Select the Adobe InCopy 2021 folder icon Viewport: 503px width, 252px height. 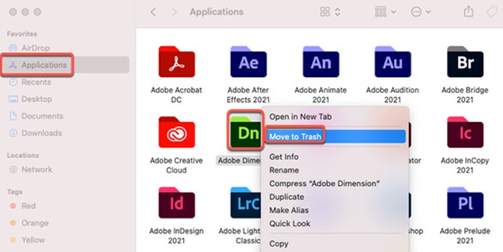coord(465,132)
